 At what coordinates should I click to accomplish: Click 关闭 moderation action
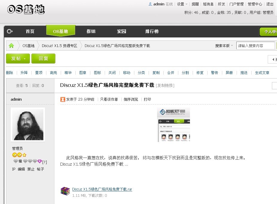(x=112, y=73)
